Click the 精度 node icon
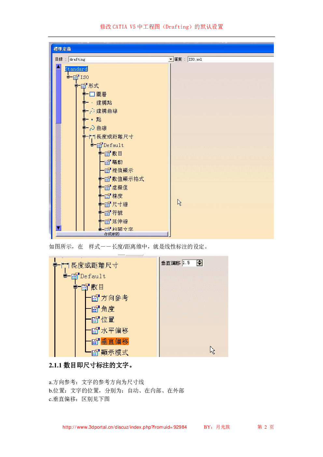This screenshot has height=457, width=323. point(108,196)
